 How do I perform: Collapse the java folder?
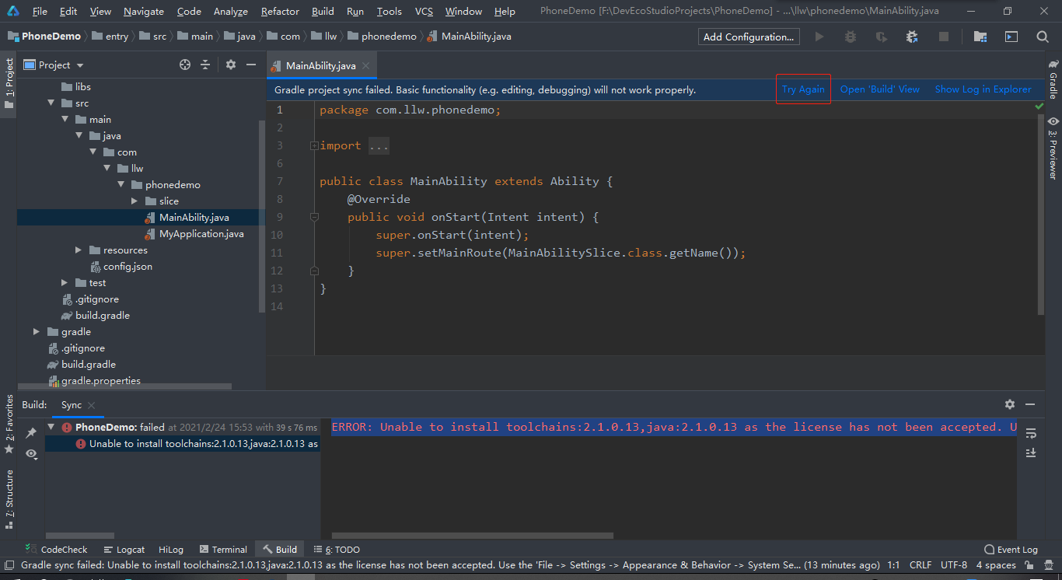click(x=79, y=136)
